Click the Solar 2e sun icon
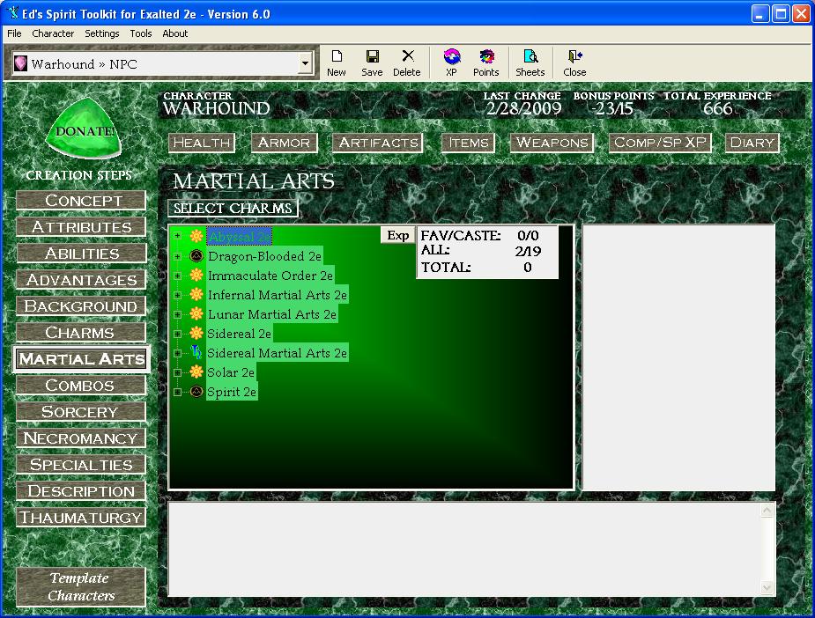The image size is (815, 618). point(196,372)
